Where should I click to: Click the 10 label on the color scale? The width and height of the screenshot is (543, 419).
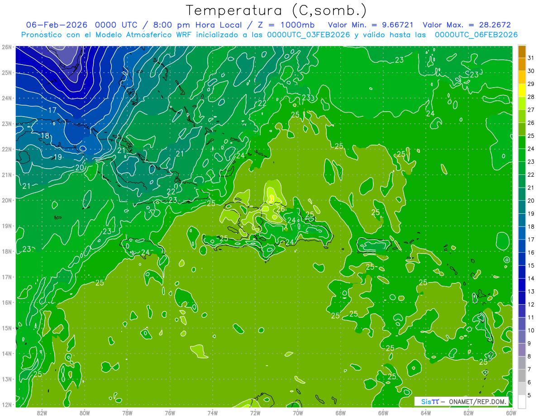(531, 330)
